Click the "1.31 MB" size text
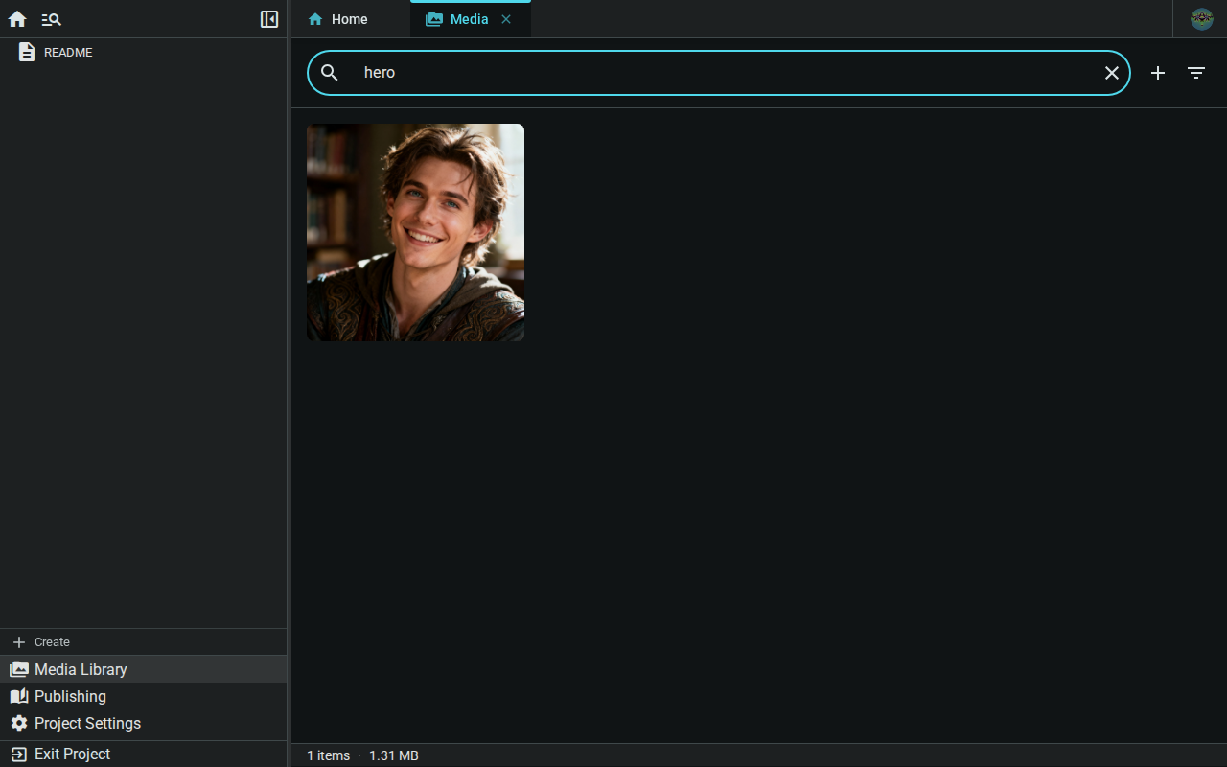Image resolution: width=1227 pixels, height=767 pixels. point(394,755)
